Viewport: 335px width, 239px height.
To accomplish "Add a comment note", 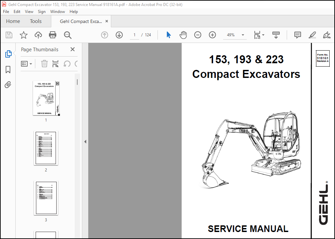I will click(298, 35).
